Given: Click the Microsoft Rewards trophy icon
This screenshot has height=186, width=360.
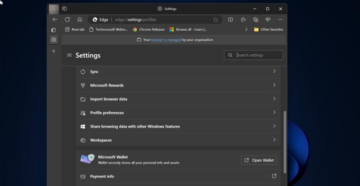Looking at the screenshot, I should tap(83, 86).
